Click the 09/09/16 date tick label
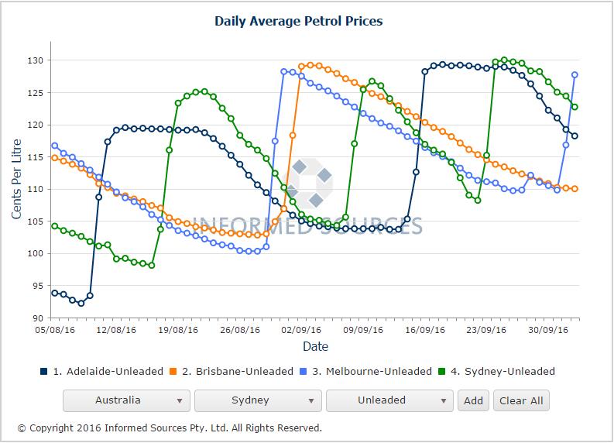Screen dimensions: 614x443 click(x=363, y=330)
